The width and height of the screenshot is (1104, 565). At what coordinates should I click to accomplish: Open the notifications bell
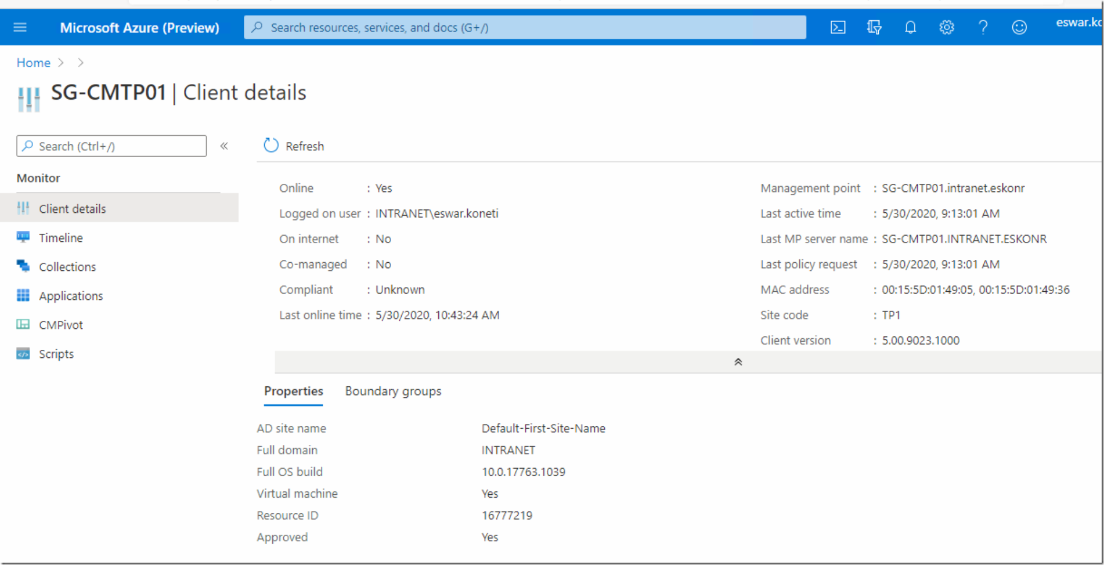(910, 27)
